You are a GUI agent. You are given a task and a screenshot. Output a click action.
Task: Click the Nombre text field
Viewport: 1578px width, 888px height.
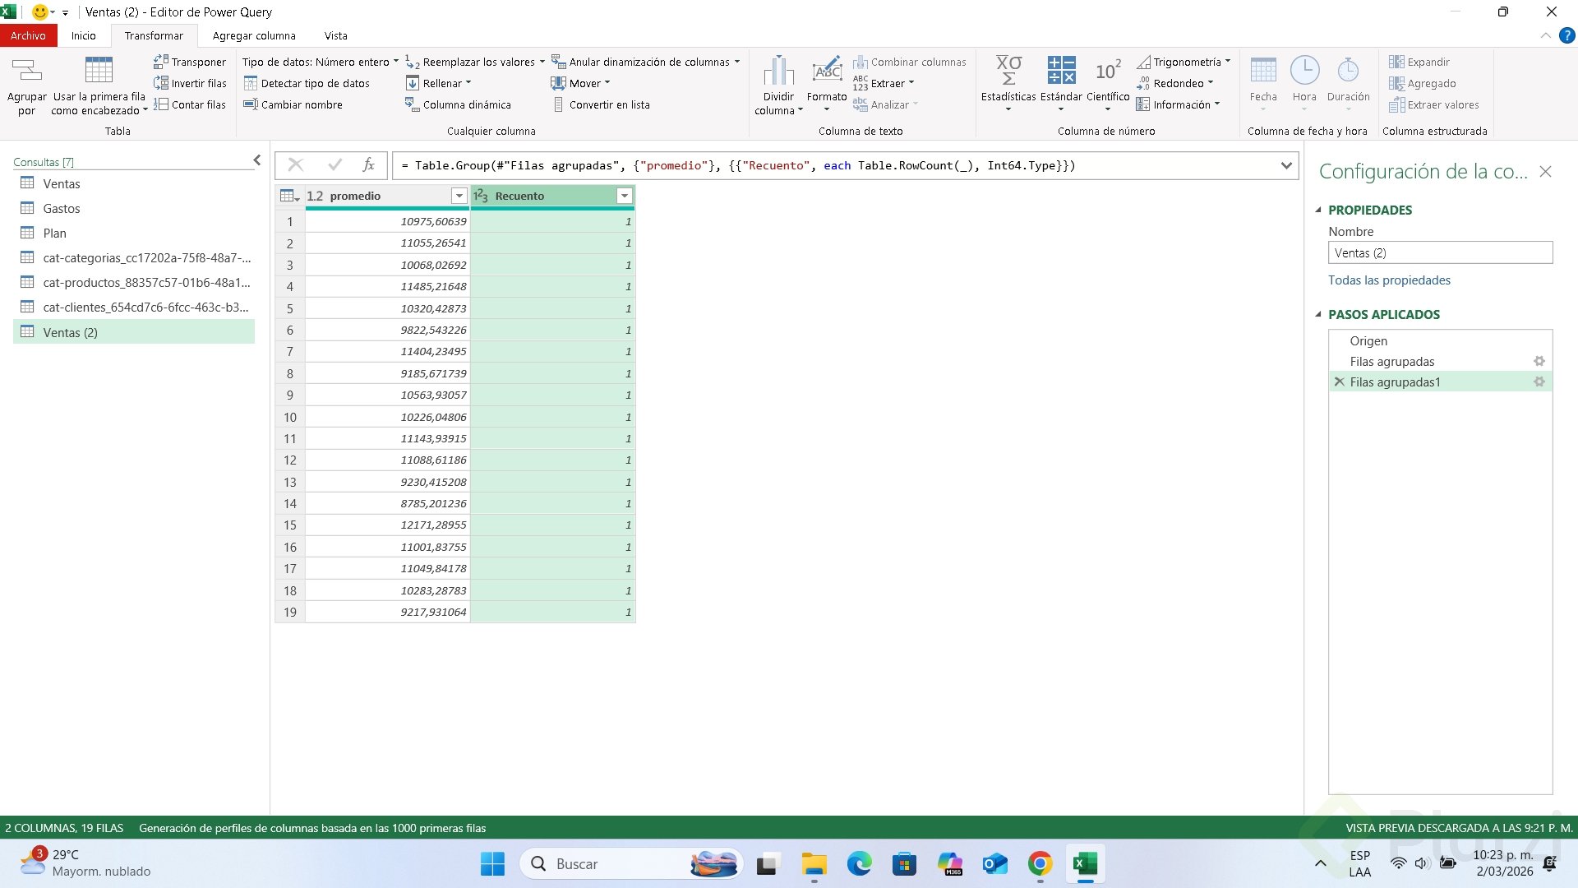(1439, 253)
